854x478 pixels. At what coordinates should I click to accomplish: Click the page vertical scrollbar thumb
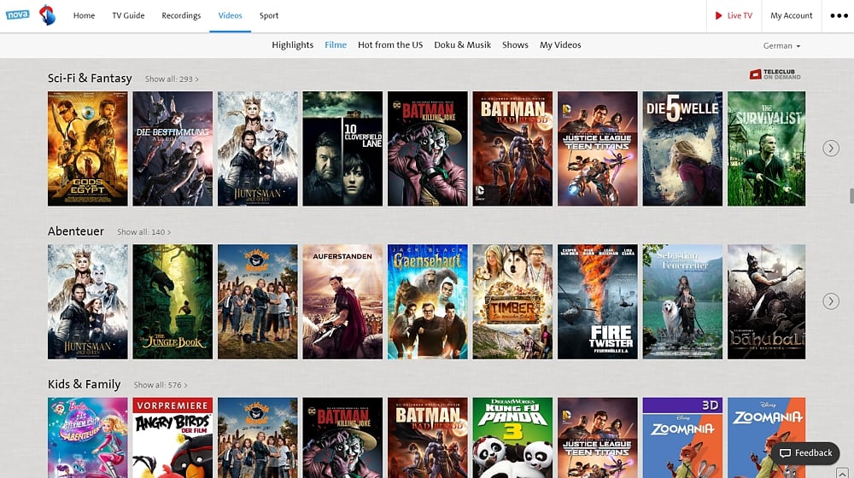pyautogui.click(x=851, y=196)
